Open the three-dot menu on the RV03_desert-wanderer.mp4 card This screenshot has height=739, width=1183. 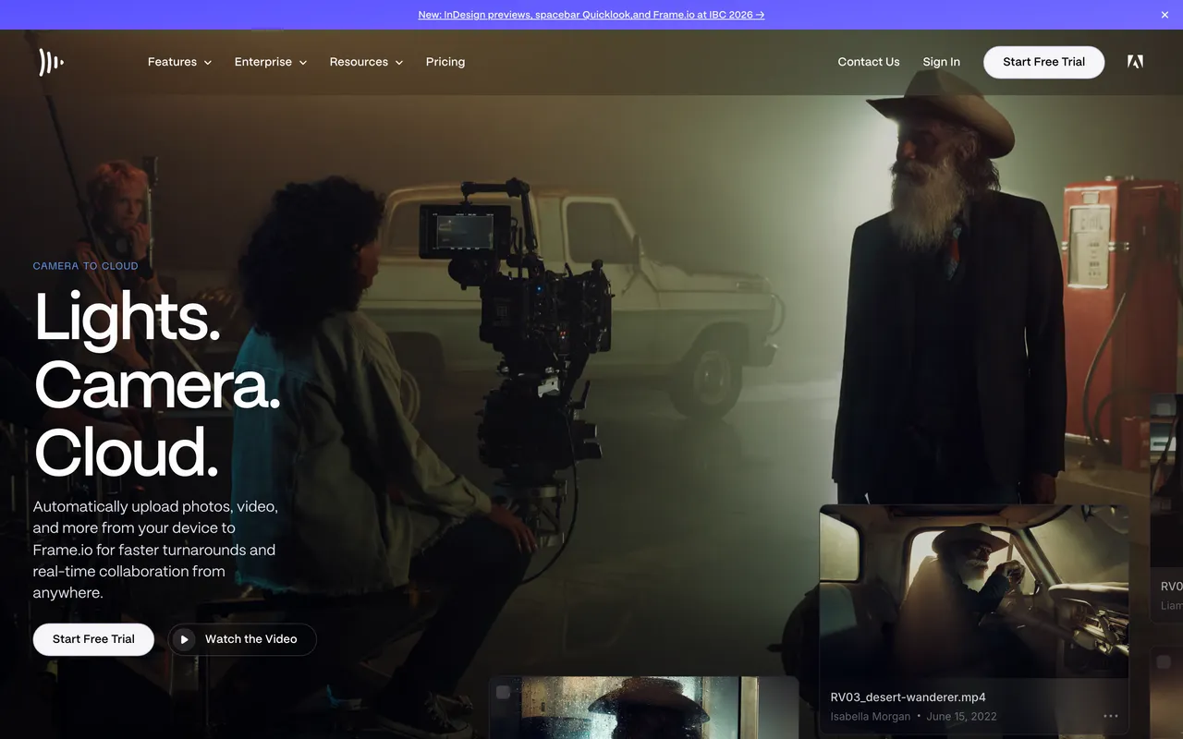tap(1111, 716)
